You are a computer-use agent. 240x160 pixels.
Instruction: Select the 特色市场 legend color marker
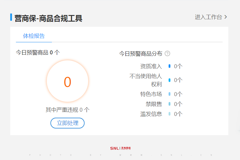click(169, 94)
